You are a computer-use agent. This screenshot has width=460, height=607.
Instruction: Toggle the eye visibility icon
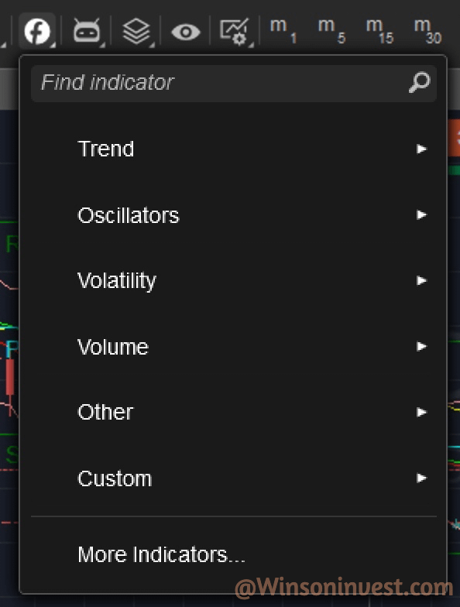point(186,32)
